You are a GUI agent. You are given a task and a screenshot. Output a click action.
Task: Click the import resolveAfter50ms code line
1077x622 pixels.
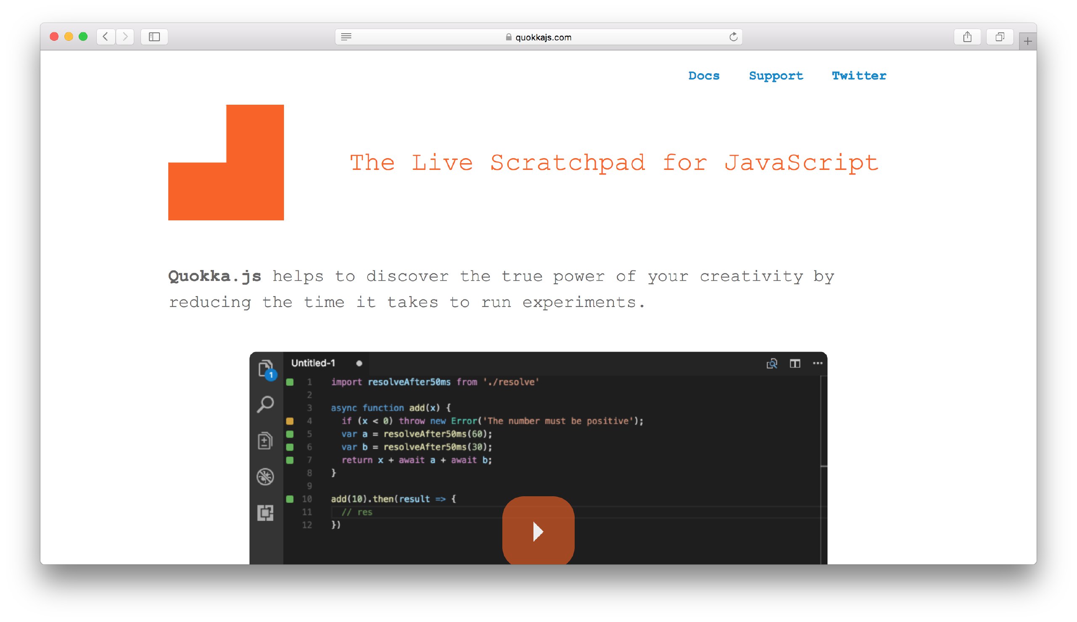[435, 382]
